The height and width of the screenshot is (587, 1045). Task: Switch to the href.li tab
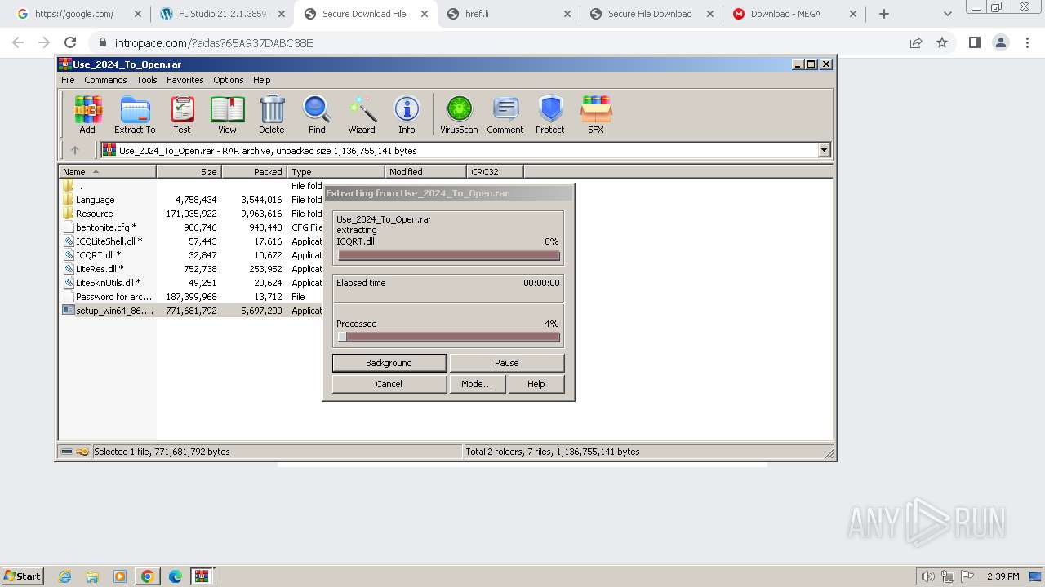point(509,14)
